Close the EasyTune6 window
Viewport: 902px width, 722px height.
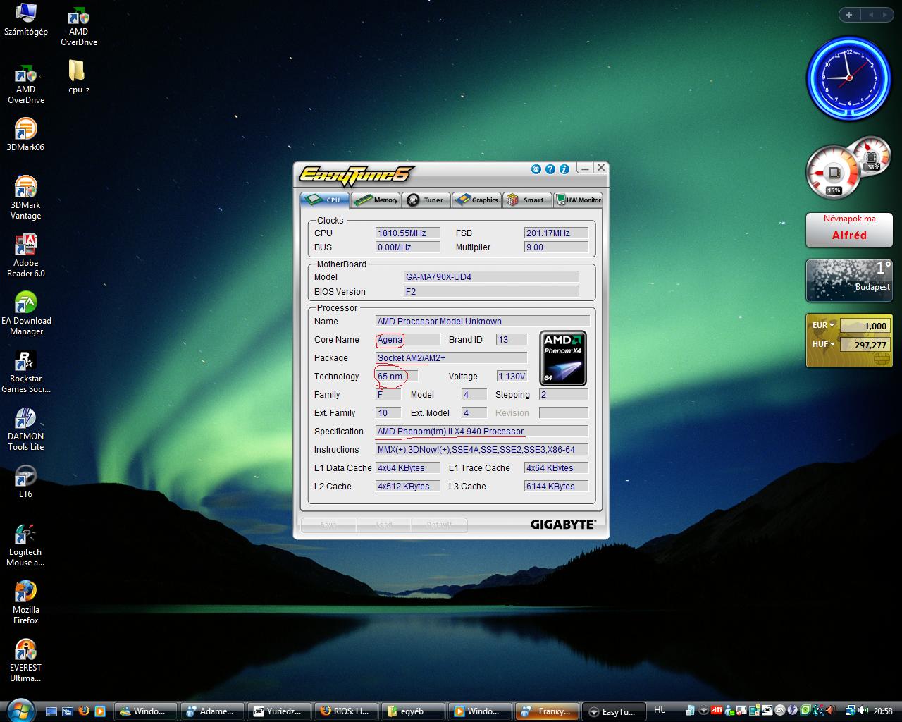coord(600,168)
